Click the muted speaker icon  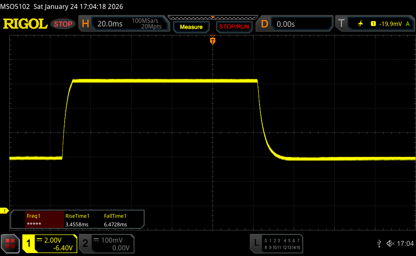click(x=390, y=243)
